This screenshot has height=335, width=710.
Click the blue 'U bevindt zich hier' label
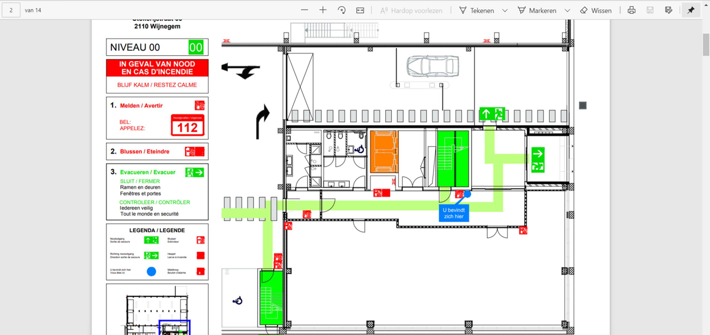click(x=454, y=213)
